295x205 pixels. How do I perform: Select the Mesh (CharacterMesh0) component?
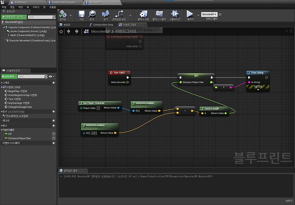pos(27,35)
